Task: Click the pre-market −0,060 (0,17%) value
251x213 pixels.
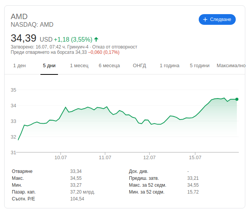Action: [x=104, y=52]
